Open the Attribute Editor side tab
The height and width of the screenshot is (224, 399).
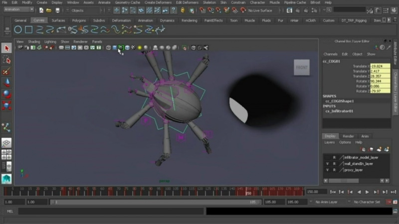(x=395, y=53)
